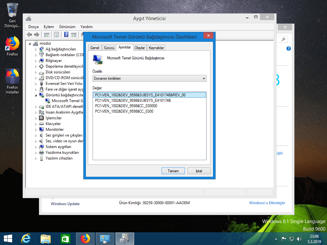Click the Tamam button
The image size is (327, 245).
[173, 171]
